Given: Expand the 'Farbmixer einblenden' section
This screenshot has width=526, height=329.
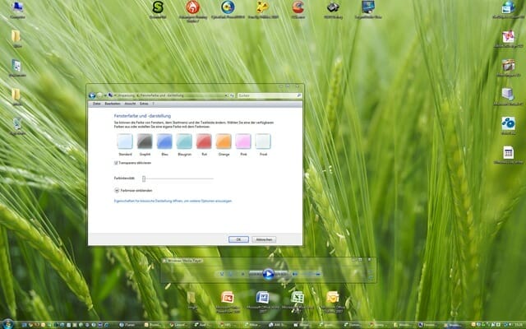Looking at the screenshot, I should 117,189.
